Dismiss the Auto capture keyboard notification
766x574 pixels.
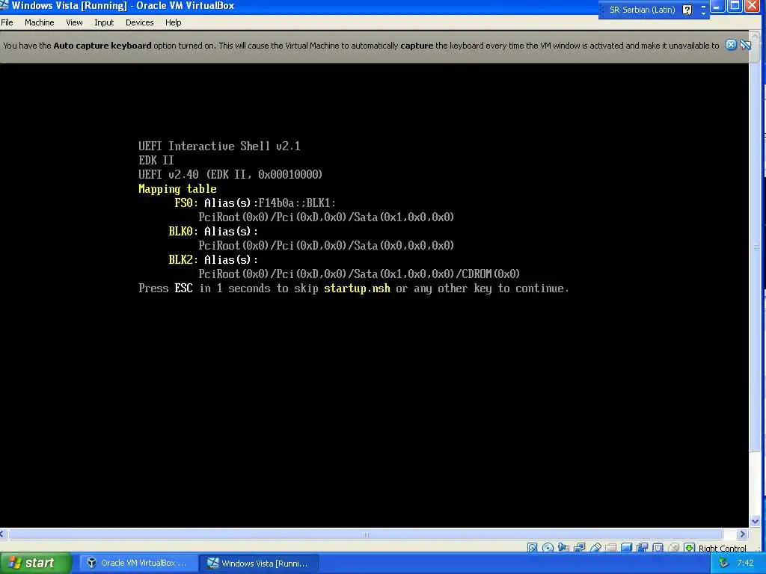731,45
